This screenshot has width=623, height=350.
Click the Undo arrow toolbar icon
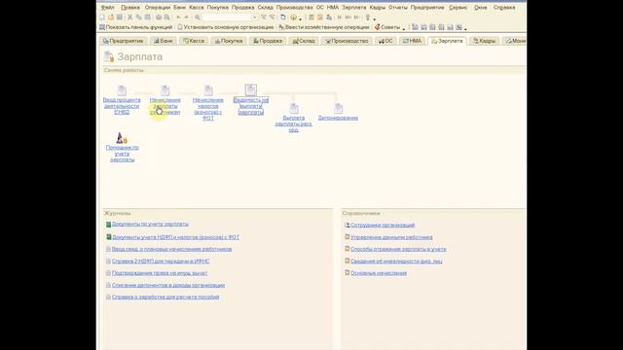pos(178,17)
